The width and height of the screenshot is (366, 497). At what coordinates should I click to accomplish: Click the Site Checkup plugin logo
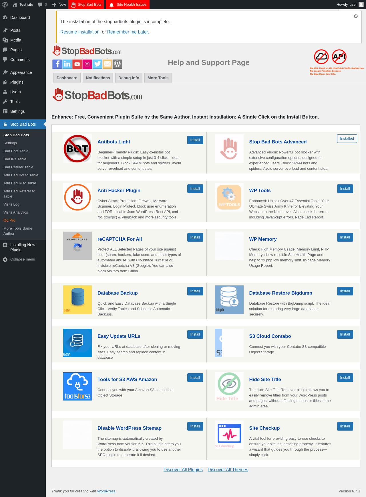[x=229, y=435]
